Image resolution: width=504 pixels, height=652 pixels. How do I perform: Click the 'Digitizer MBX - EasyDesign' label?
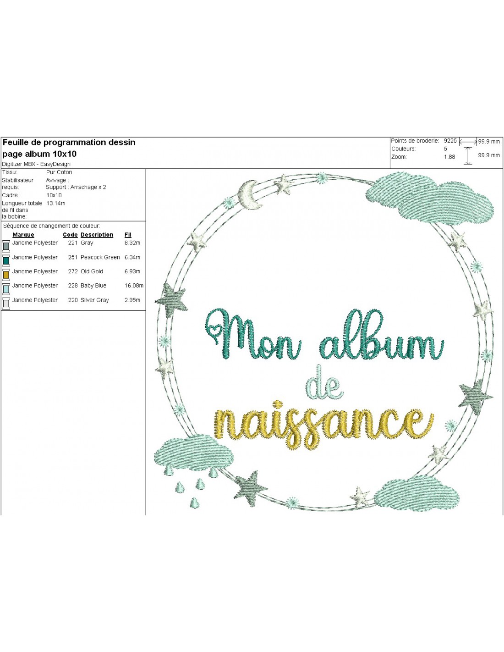tap(36, 164)
